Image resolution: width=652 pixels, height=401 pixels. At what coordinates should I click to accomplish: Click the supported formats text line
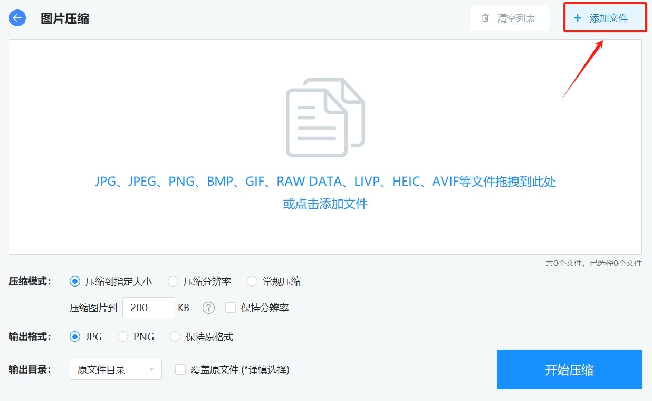click(325, 182)
